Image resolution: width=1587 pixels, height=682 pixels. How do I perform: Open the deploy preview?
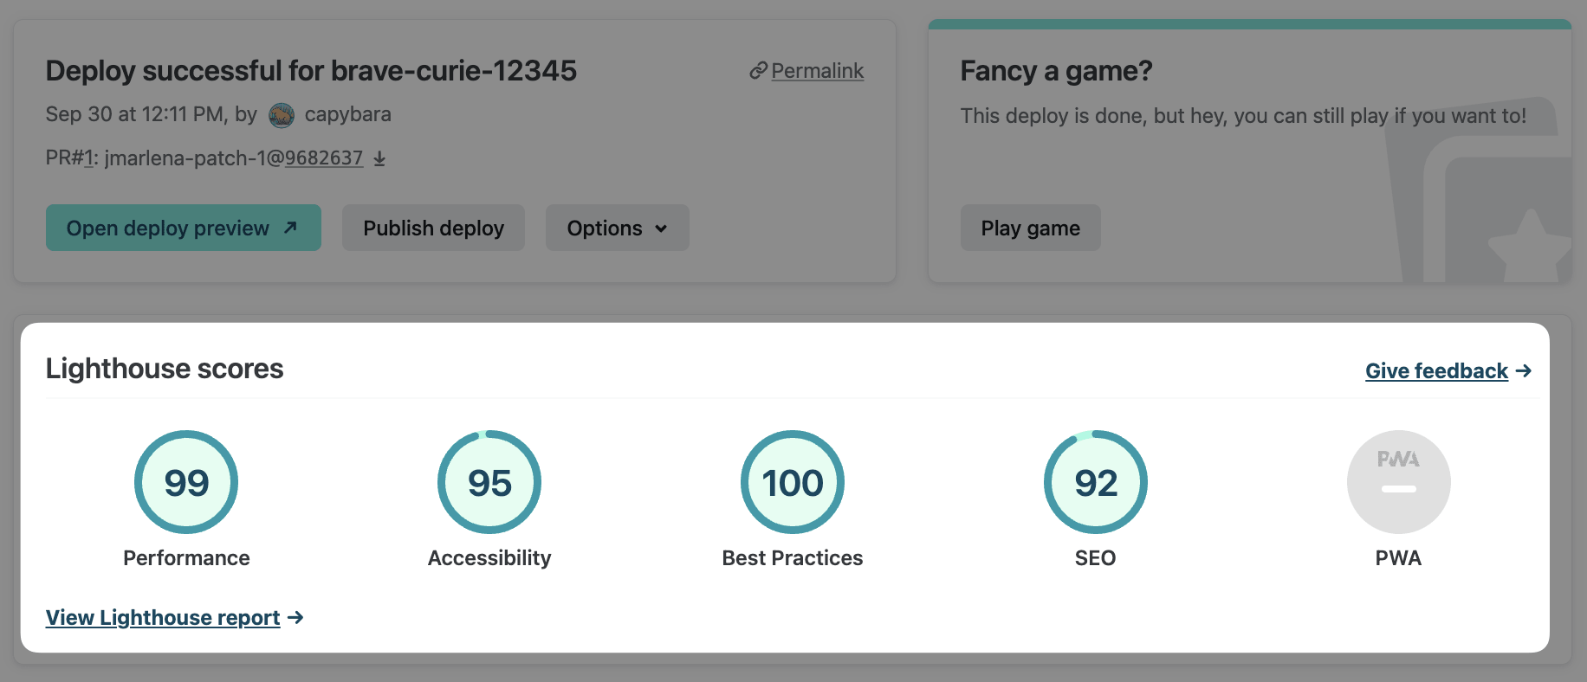(x=183, y=228)
